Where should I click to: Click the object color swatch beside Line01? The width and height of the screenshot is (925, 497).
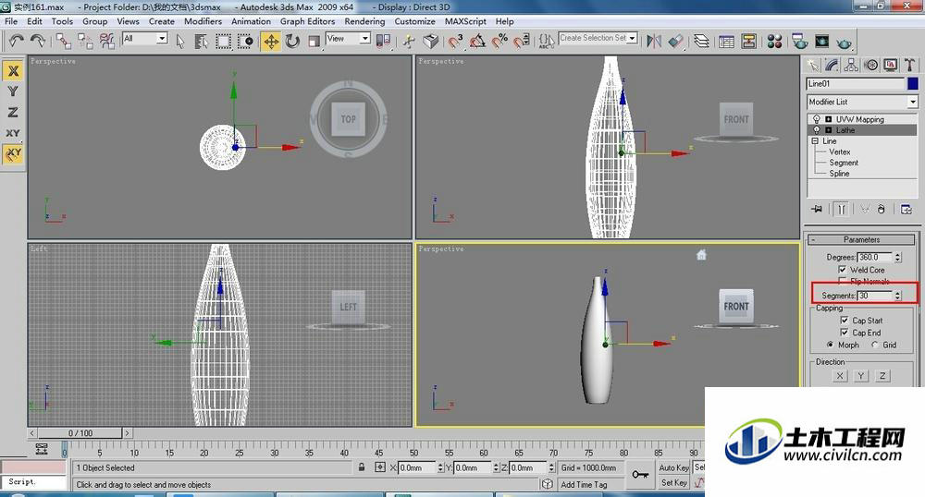913,84
